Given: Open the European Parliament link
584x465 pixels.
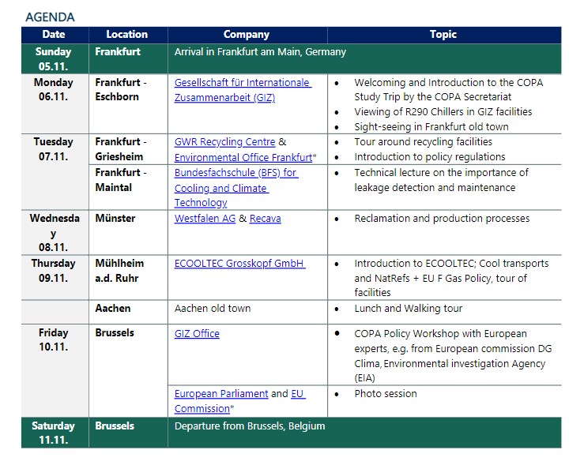Looking at the screenshot, I should pyautogui.click(x=221, y=394).
